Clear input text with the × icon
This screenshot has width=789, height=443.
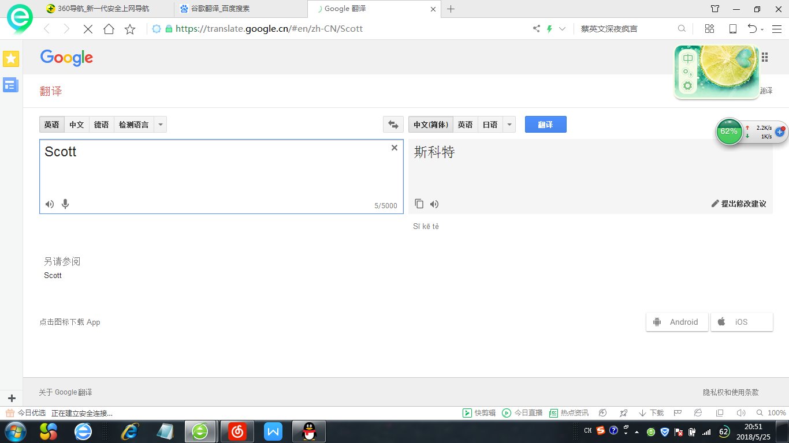[x=394, y=148]
